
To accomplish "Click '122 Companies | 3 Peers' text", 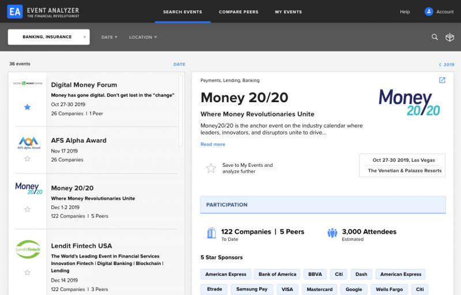I will pyautogui.click(x=80, y=289).
